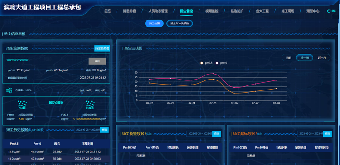Click the 扬尘趋势图 button
Viewport: 340px width, 165px height.
click(x=102, y=48)
